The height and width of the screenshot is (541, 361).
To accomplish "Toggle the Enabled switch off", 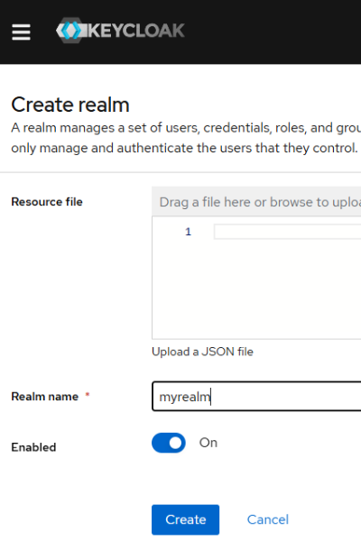I will (169, 443).
